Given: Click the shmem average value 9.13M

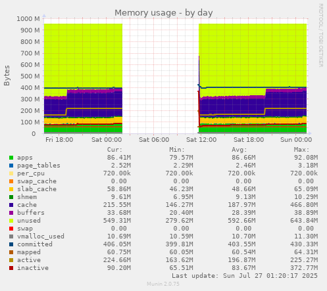Looking at the screenshot, I should pyautogui.click(x=245, y=197).
